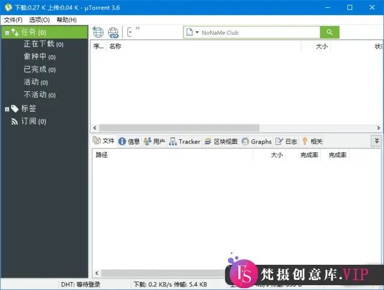Open the 选项(O) menu
The height and width of the screenshot is (290, 384).
(x=40, y=20)
